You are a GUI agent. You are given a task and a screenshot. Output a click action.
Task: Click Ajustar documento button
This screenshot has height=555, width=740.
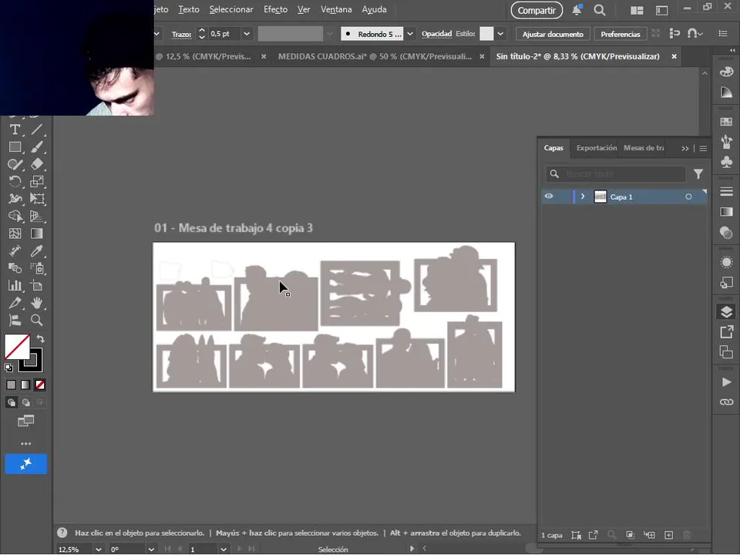click(553, 34)
